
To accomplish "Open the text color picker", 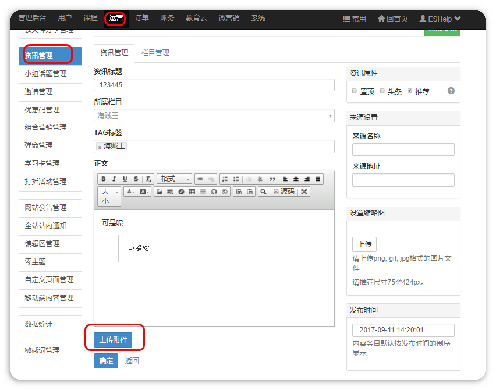I will tap(130, 192).
